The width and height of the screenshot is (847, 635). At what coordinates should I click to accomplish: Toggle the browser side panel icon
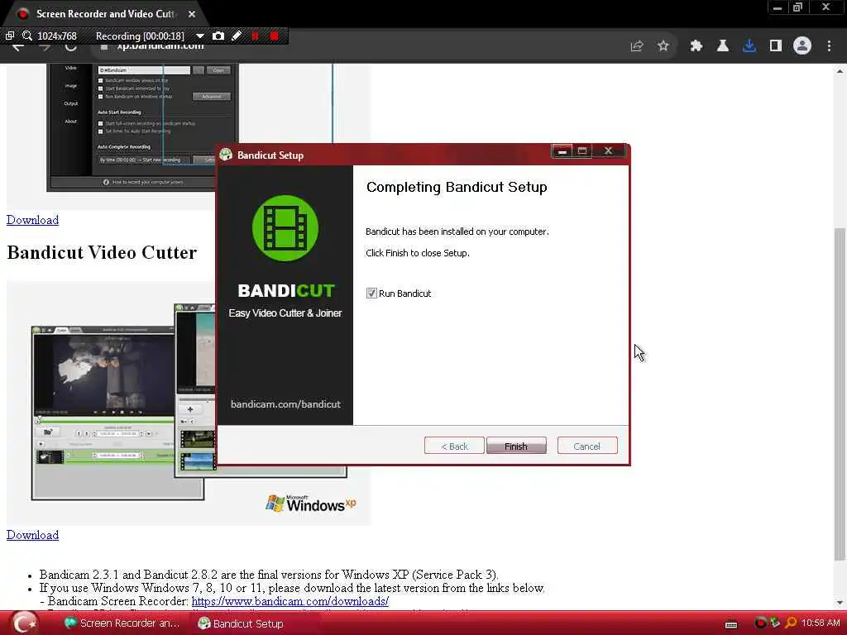pos(776,46)
